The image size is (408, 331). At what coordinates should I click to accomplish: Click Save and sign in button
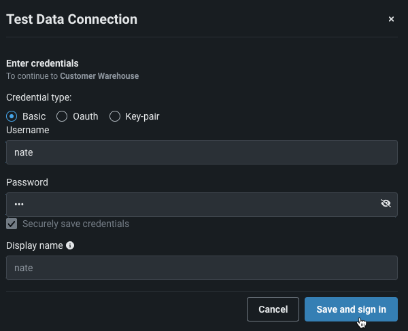coord(351,309)
